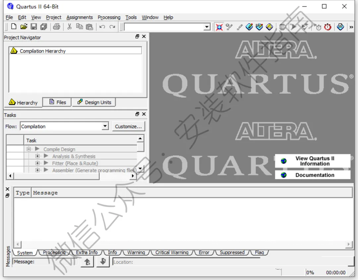Screen dimensions: 358x280
Task: Click the Undo arrow icon
Action: 102,27
